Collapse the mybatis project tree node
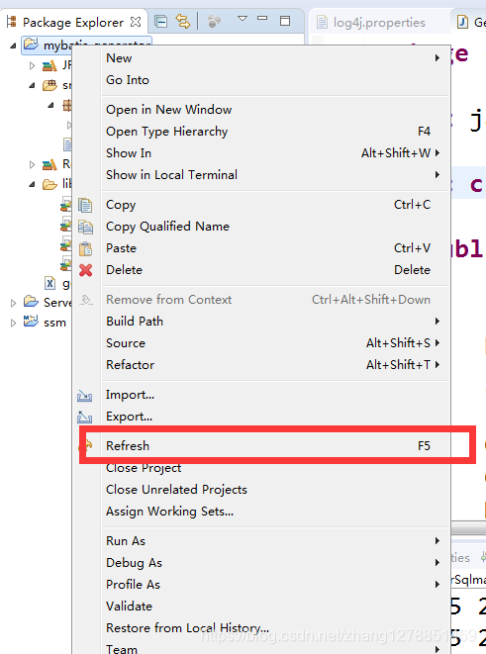The height and width of the screenshot is (654, 486). click(13, 46)
